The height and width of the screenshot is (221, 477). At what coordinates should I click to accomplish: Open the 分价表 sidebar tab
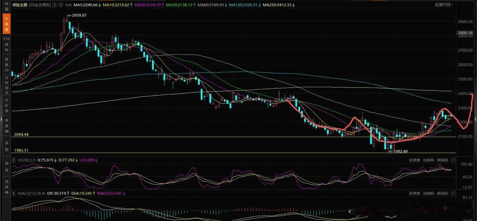[6, 105]
